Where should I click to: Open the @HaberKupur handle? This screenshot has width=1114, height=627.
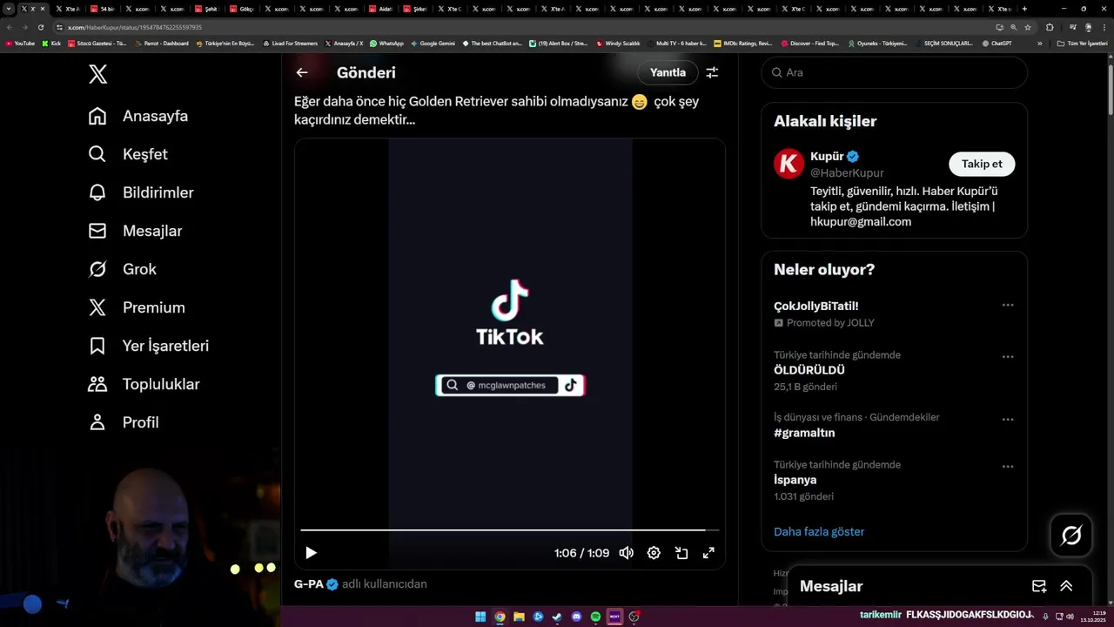pyautogui.click(x=847, y=172)
